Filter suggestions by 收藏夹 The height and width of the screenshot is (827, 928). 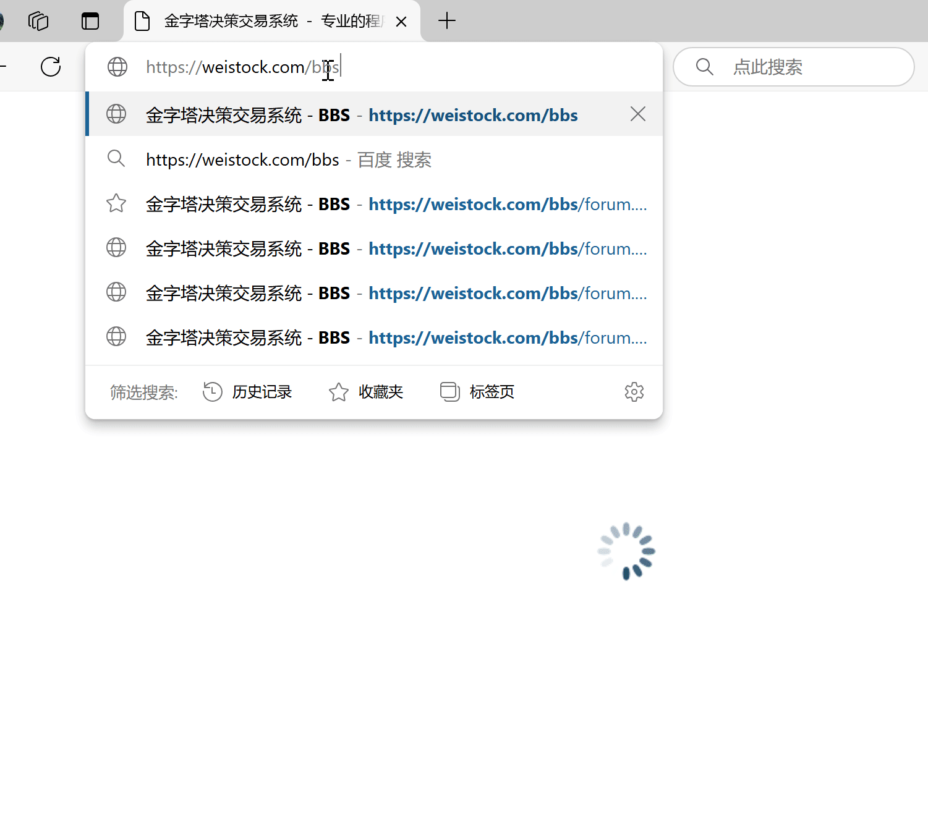pos(366,392)
